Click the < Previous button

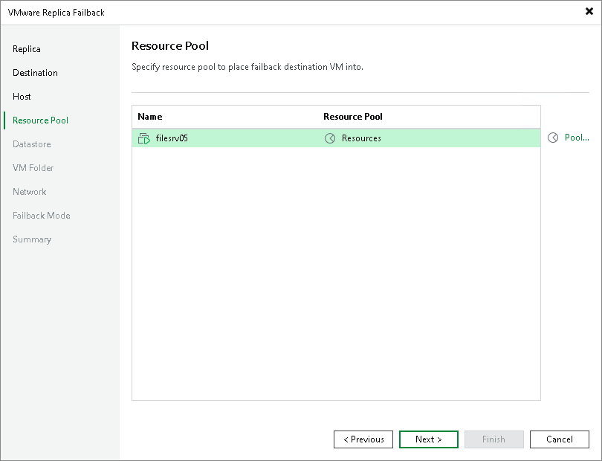click(363, 439)
